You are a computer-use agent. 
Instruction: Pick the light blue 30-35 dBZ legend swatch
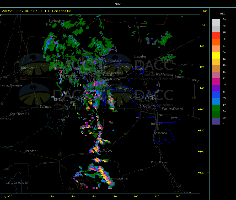[216, 101]
